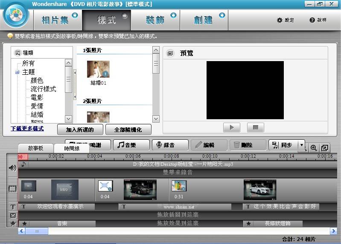
Task: Click the 種類 panel icon
Action: click(x=18, y=53)
